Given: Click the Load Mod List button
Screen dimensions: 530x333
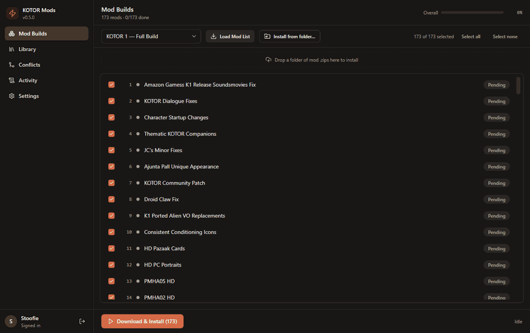Looking at the screenshot, I should click(x=230, y=36).
